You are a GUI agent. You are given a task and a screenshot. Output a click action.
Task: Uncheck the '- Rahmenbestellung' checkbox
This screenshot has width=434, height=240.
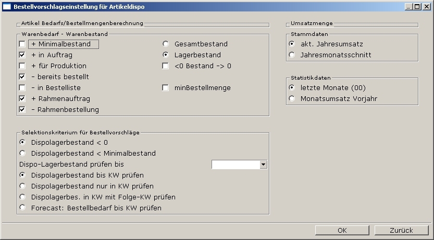coord(22,109)
